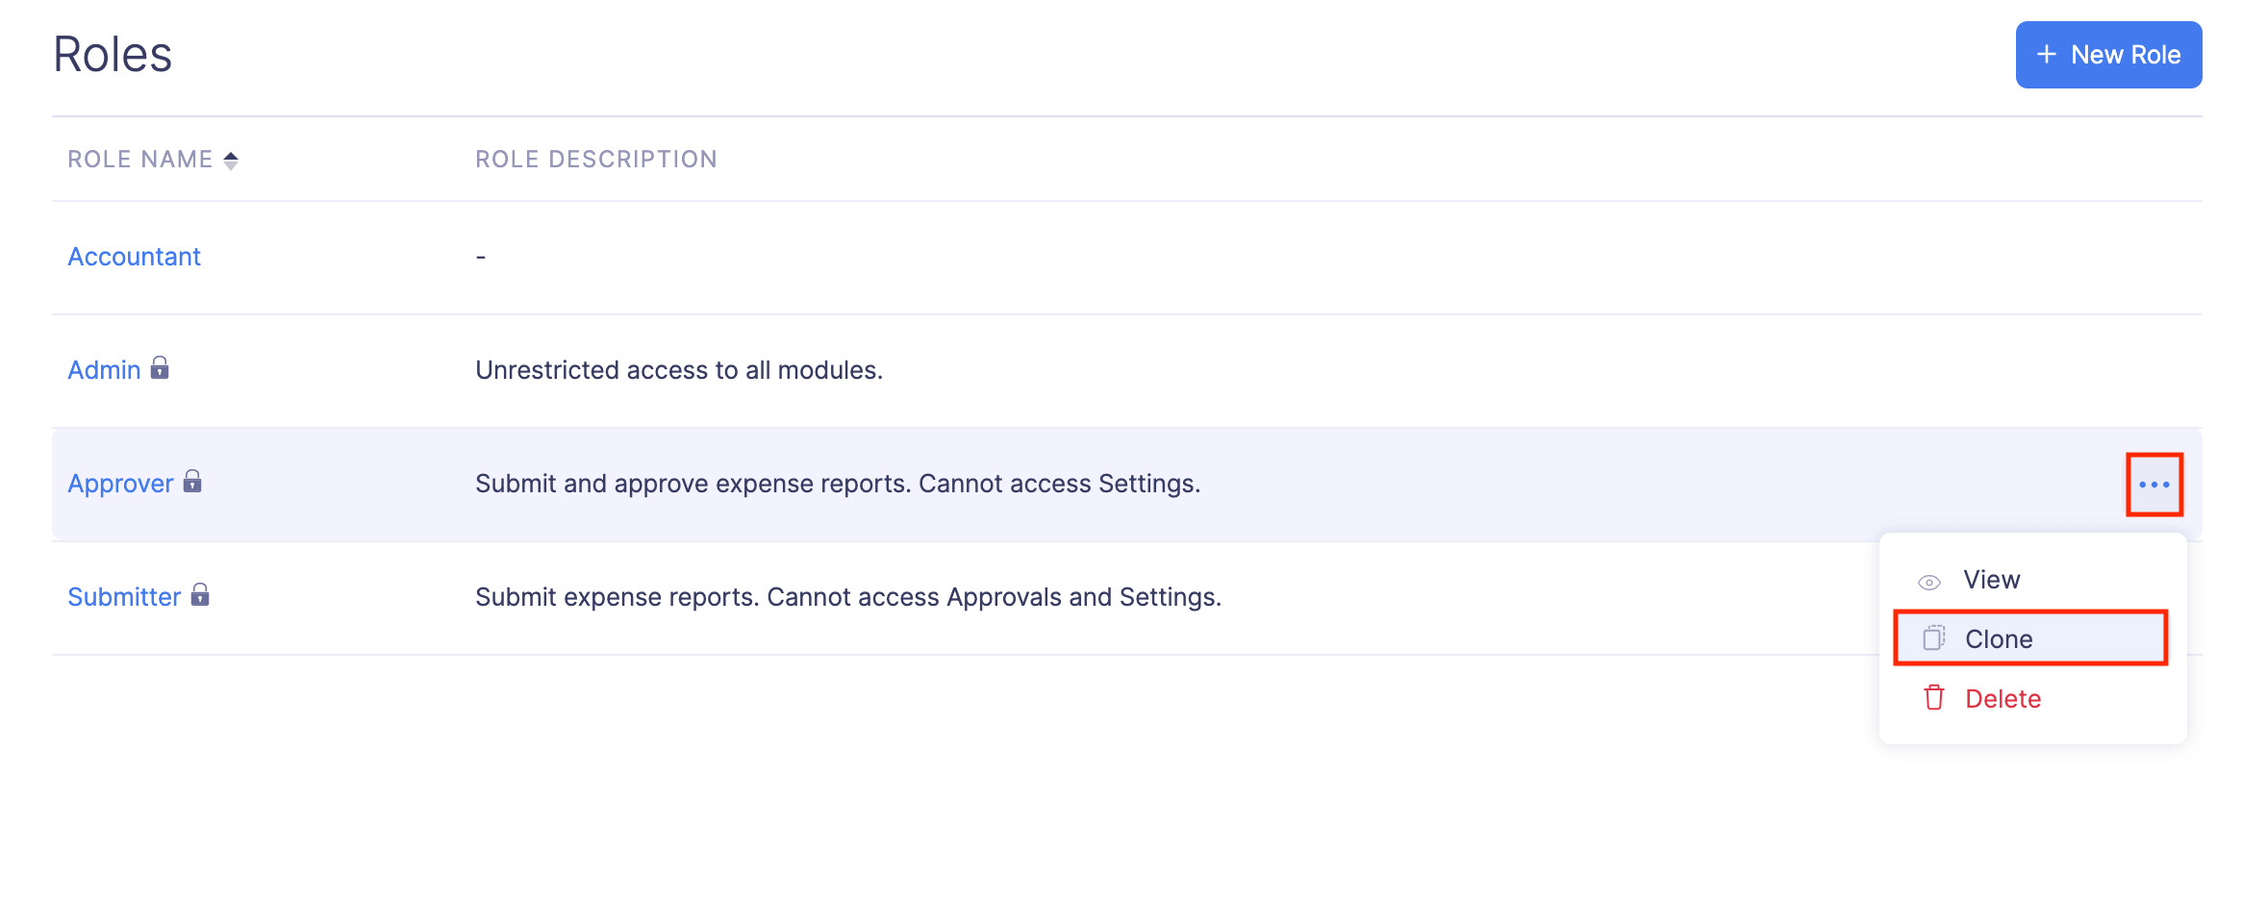Click the lock icon beside Approver
The width and height of the screenshot is (2242, 924).
click(192, 482)
